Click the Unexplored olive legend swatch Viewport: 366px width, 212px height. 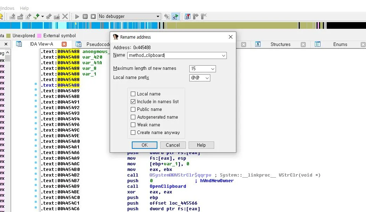pos(8,36)
